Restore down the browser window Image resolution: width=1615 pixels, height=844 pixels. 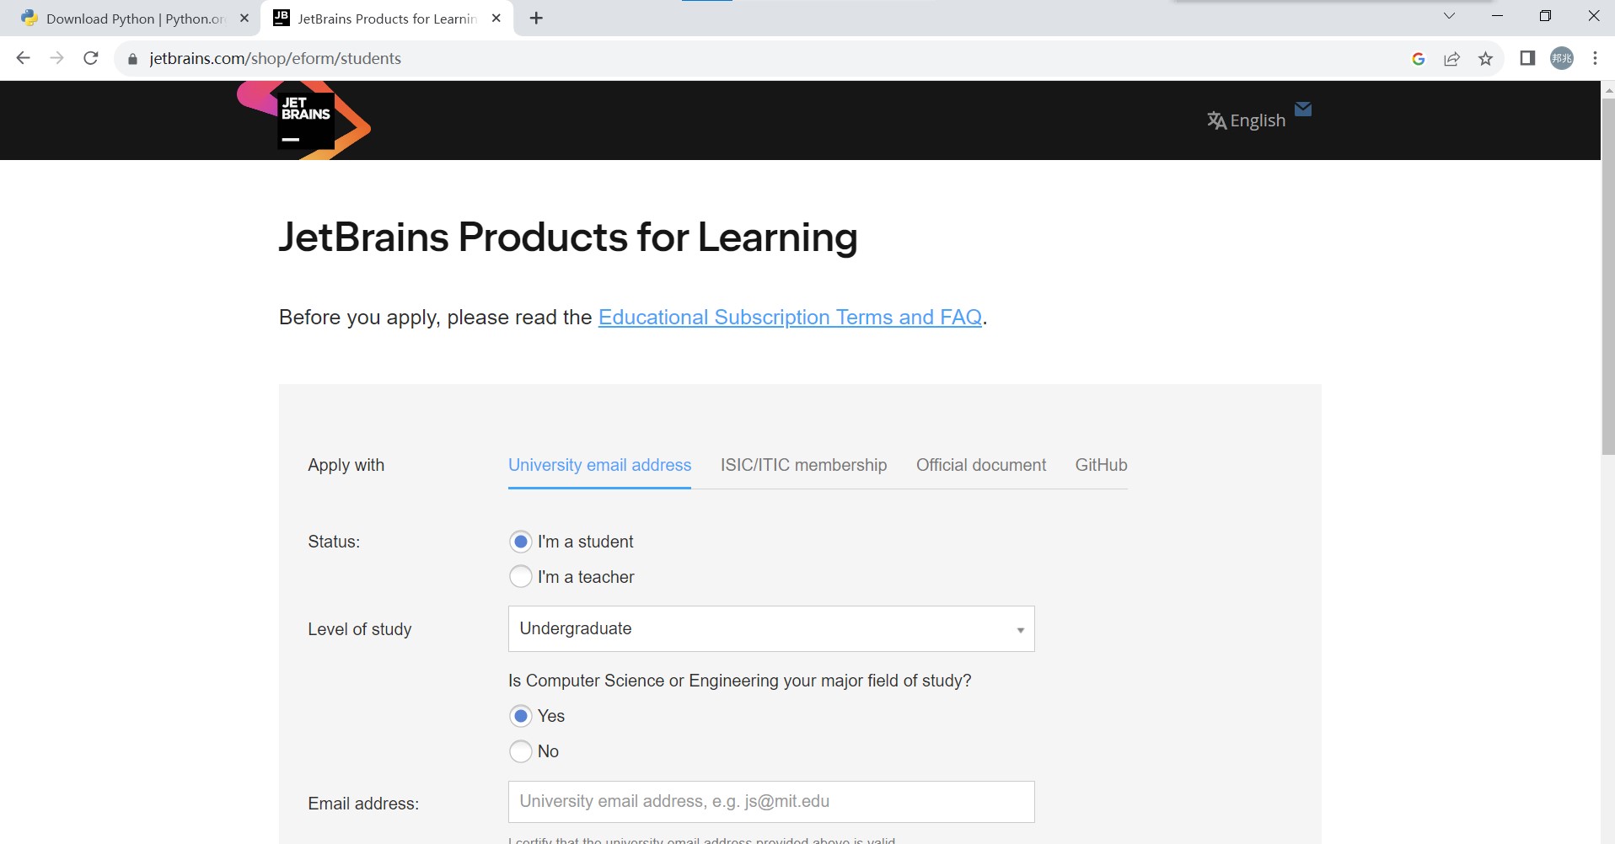click(x=1545, y=16)
